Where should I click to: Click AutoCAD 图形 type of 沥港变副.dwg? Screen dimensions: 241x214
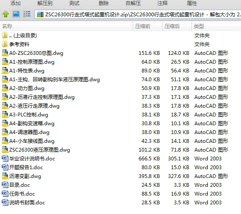click(211, 176)
